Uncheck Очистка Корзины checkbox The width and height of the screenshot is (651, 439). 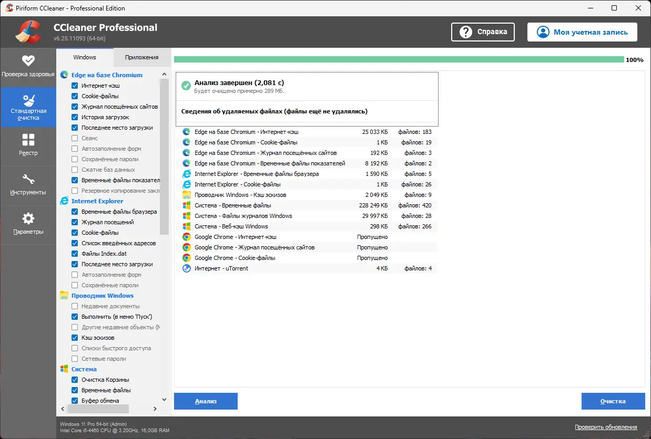click(75, 380)
